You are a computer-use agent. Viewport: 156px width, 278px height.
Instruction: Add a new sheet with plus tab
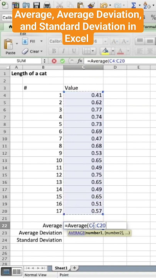pyautogui.click(x=74, y=268)
